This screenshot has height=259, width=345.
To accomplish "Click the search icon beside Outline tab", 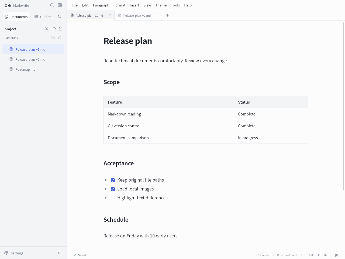I will click(x=60, y=17).
